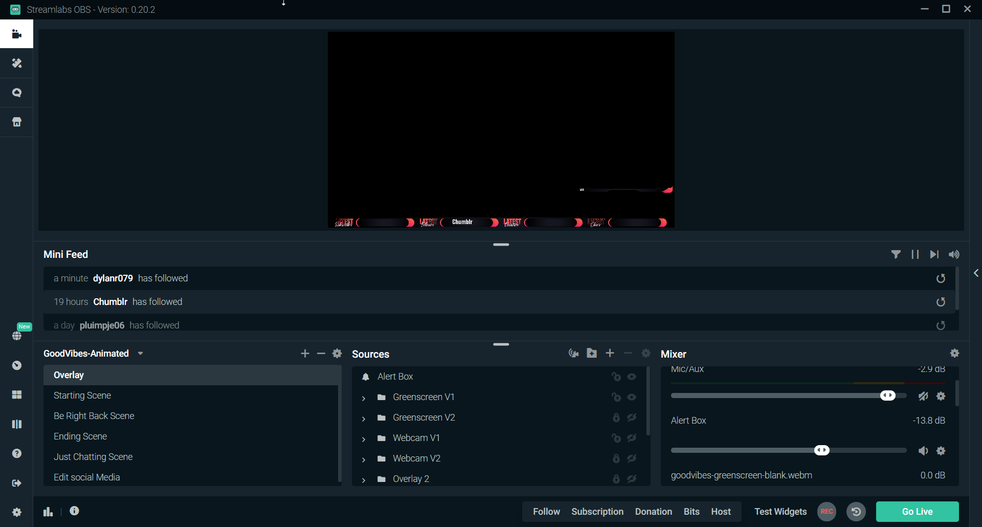Unmute the Mic/Aux channel
The height and width of the screenshot is (527, 982).
[x=923, y=396]
